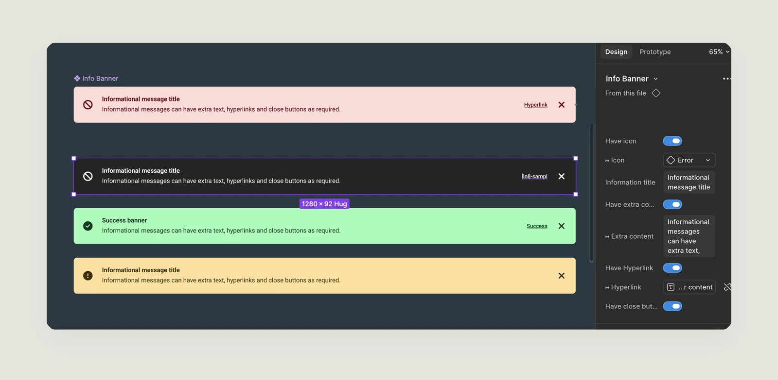Edit the Information title text field
The width and height of the screenshot is (778, 380).
(689, 182)
